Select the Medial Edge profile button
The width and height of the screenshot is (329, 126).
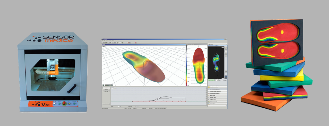106,91
